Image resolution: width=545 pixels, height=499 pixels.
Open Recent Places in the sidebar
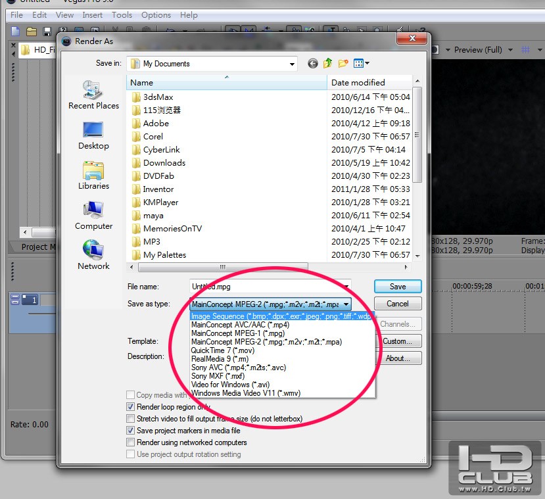coord(93,95)
